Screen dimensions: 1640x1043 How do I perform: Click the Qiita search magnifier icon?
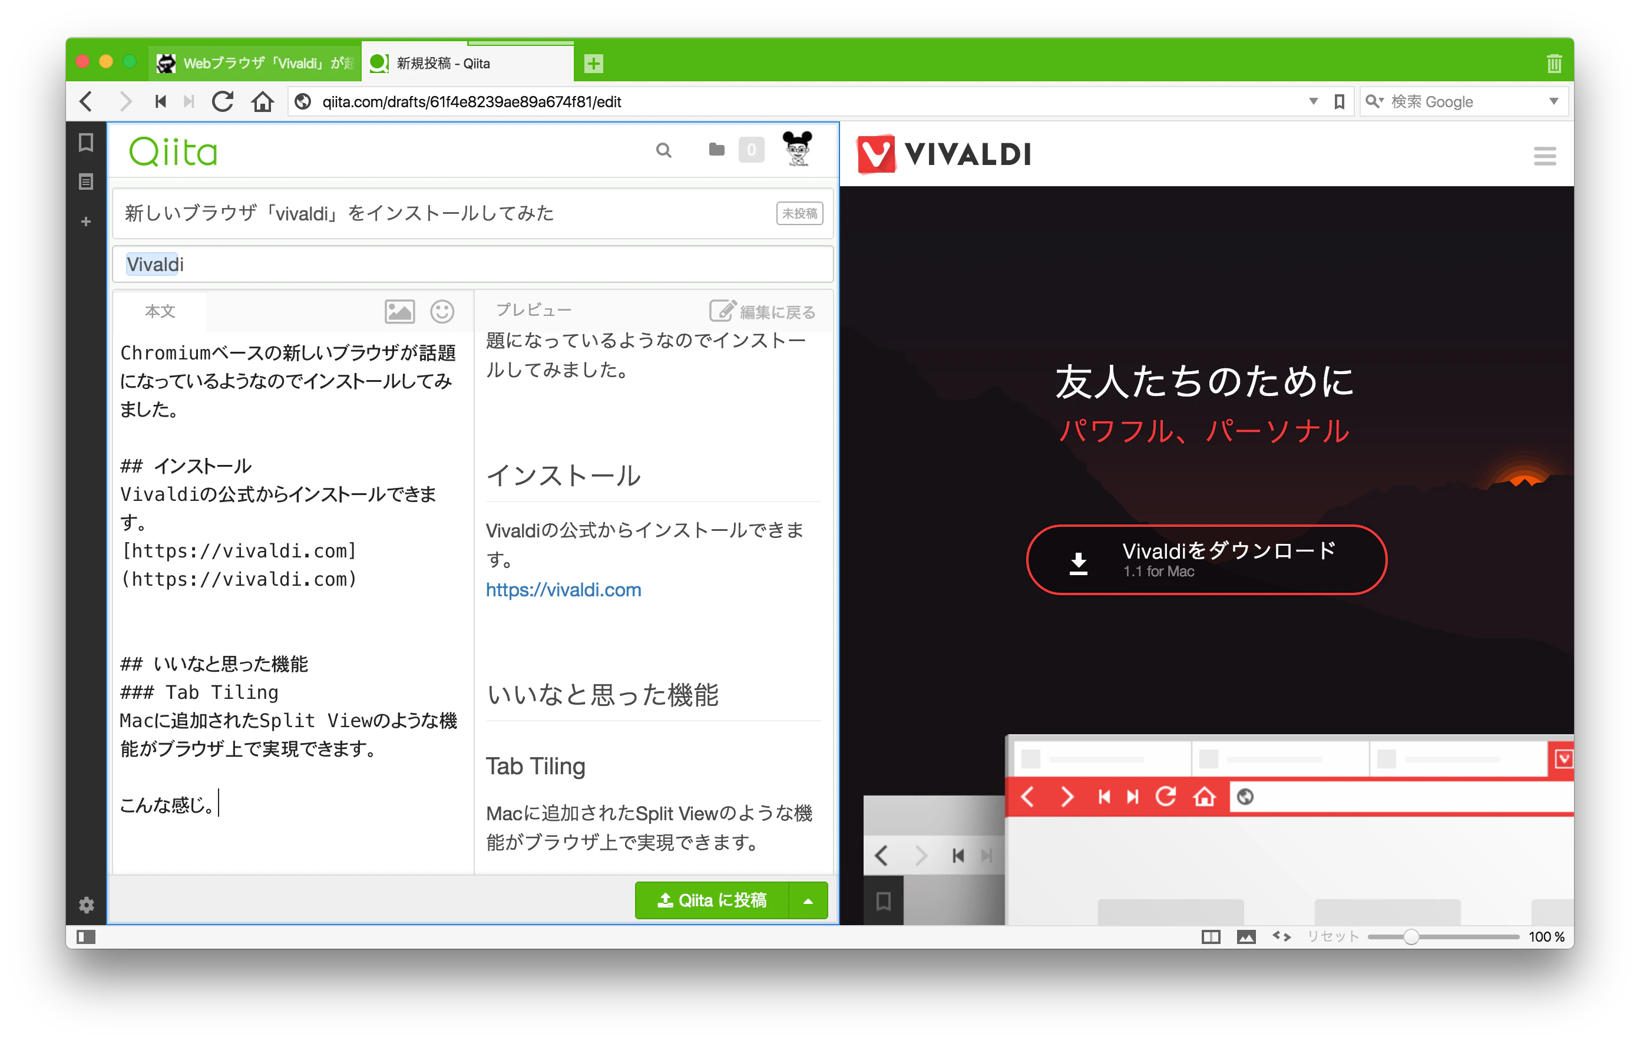(663, 150)
